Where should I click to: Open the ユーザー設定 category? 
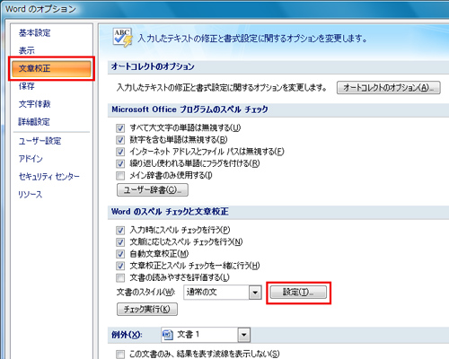click(x=40, y=141)
